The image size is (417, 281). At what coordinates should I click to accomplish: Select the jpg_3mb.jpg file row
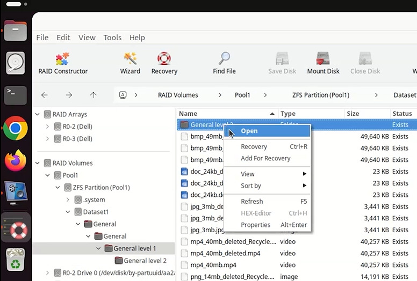[297, 230]
